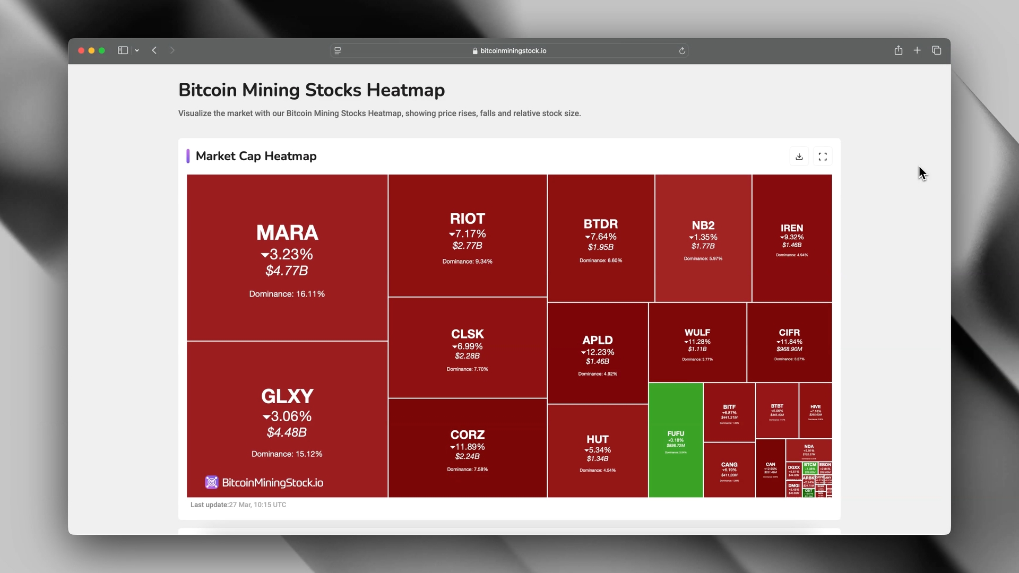Viewport: 1019px width, 573px height.
Task: Download the Market Cap Heatmap image
Action: [799, 157]
